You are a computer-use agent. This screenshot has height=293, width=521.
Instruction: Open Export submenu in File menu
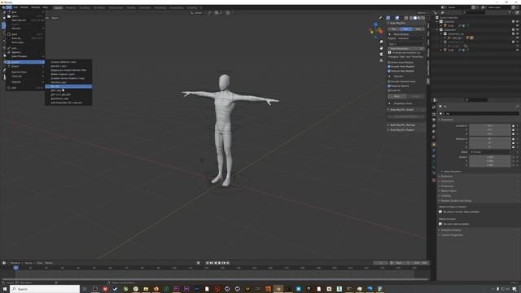click(x=25, y=67)
